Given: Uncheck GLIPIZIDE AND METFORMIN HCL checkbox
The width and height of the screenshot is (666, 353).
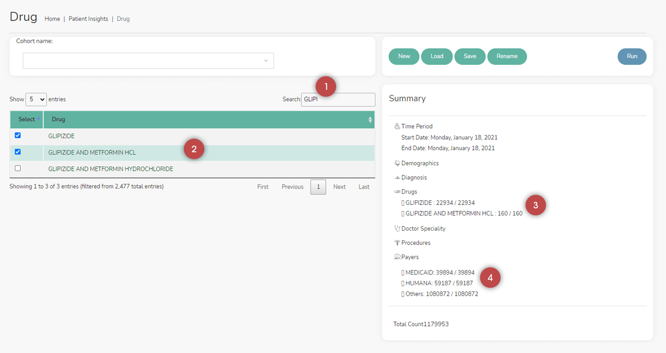Looking at the screenshot, I should 18,152.
